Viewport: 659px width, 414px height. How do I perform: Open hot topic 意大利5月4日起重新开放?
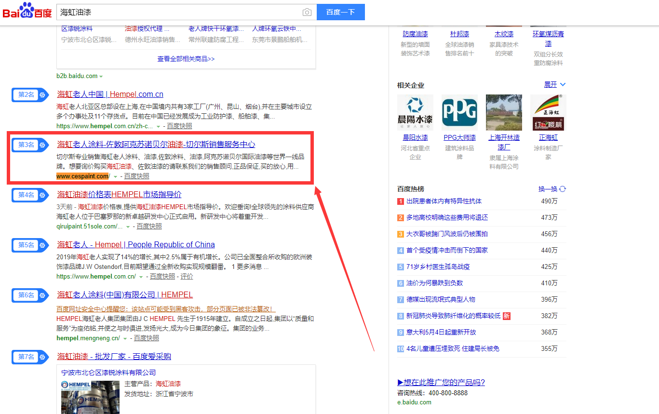click(x=441, y=333)
